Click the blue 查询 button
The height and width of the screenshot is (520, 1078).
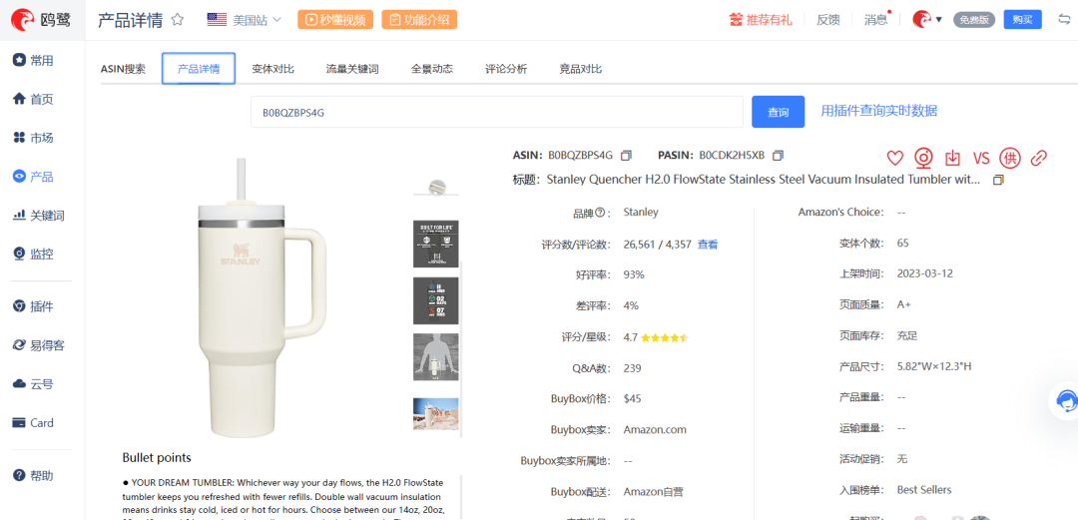[x=778, y=112]
